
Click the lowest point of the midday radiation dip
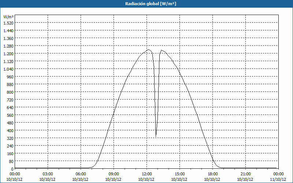[156, 137]
